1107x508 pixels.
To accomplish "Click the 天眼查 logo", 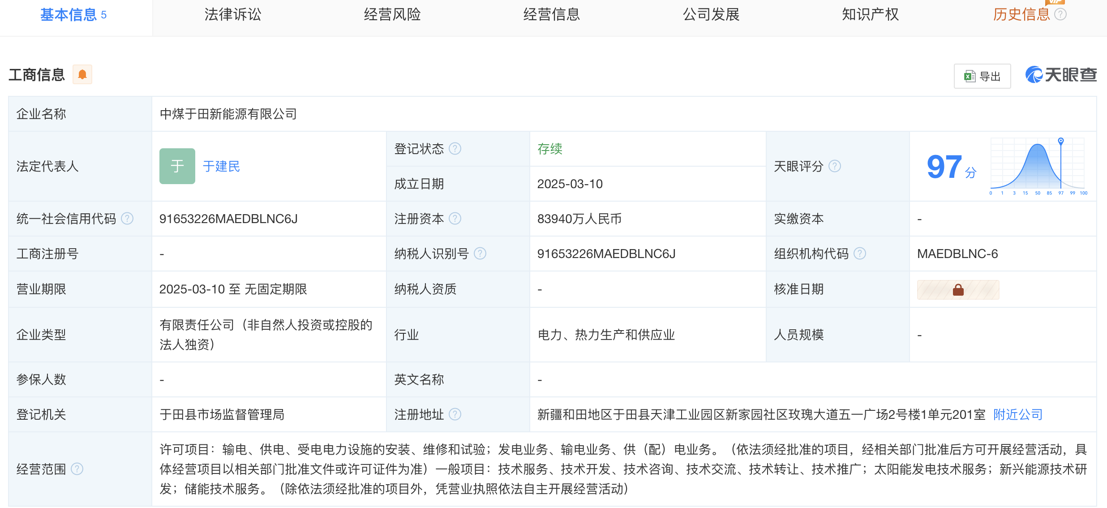I will 1061,75.
